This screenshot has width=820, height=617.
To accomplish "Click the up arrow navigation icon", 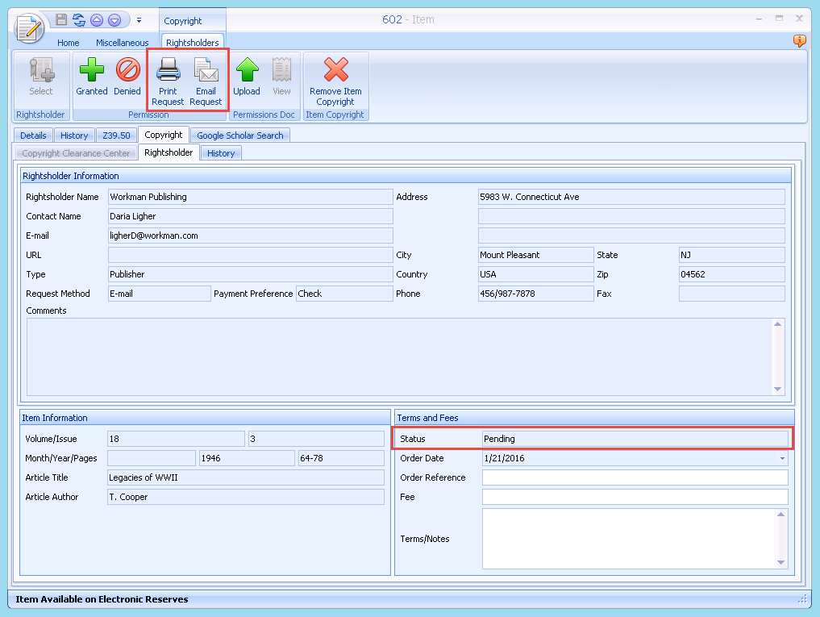I will coord(97,20).
